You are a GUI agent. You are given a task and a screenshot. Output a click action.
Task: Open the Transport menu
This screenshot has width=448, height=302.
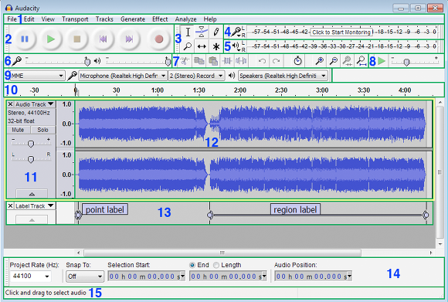click(75, 19)
